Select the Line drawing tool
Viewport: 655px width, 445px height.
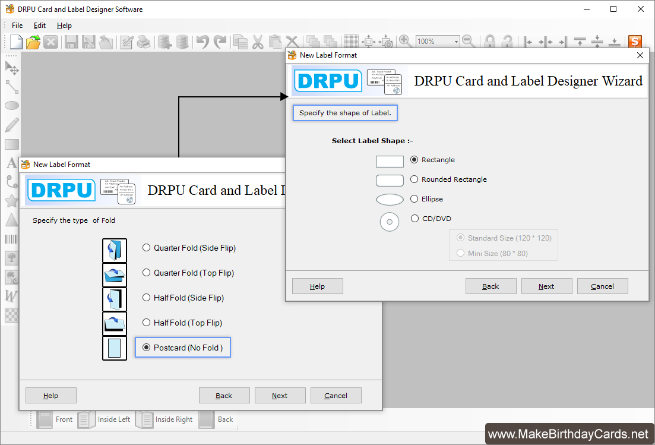[12, 87]
